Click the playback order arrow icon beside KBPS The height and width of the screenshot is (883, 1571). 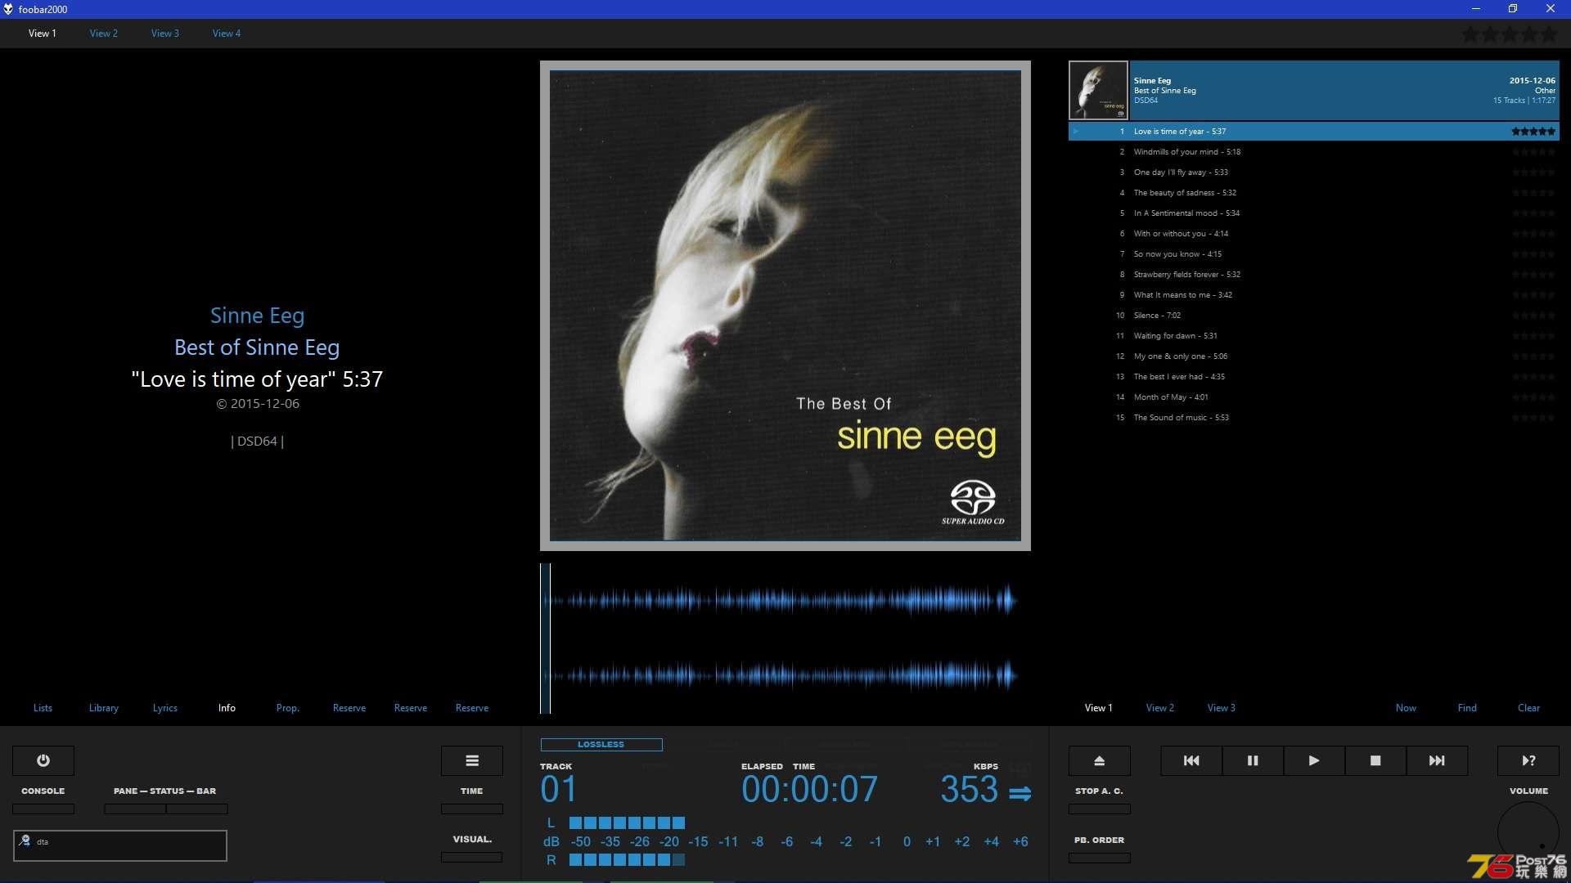pos(1020,793)
